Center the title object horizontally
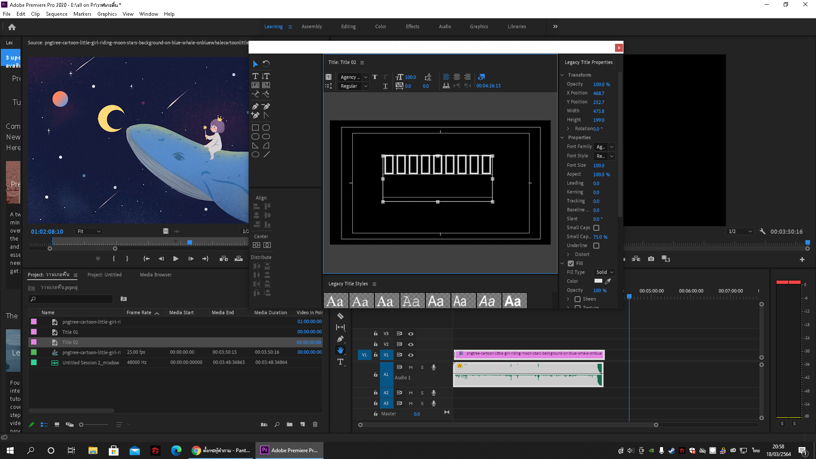 click(267, 245)
